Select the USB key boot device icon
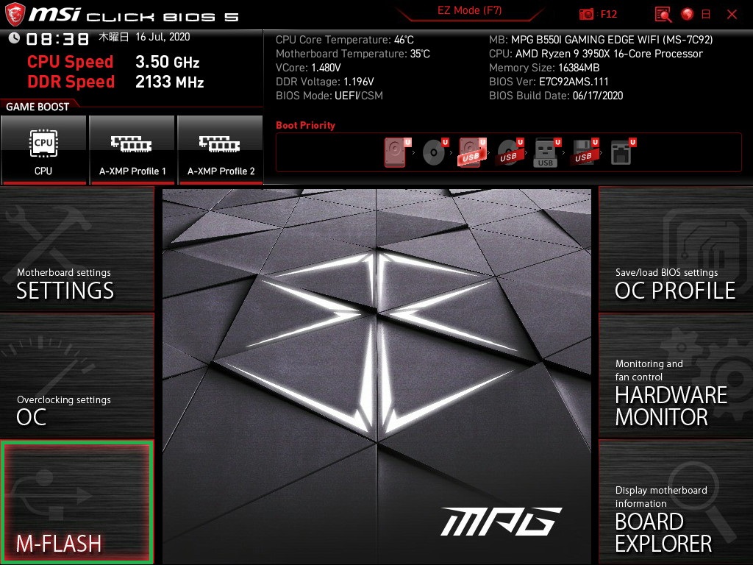 point(546,152)
